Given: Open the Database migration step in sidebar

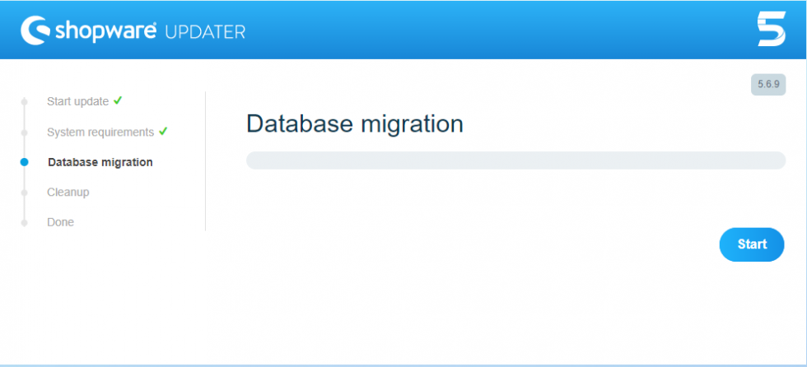Looking at the screenshot, I should (100, 162).
